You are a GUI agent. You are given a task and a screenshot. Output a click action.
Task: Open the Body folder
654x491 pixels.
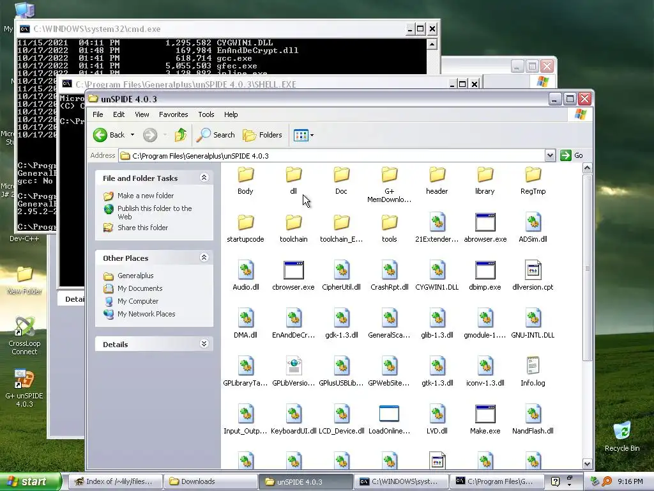[245, 180]
